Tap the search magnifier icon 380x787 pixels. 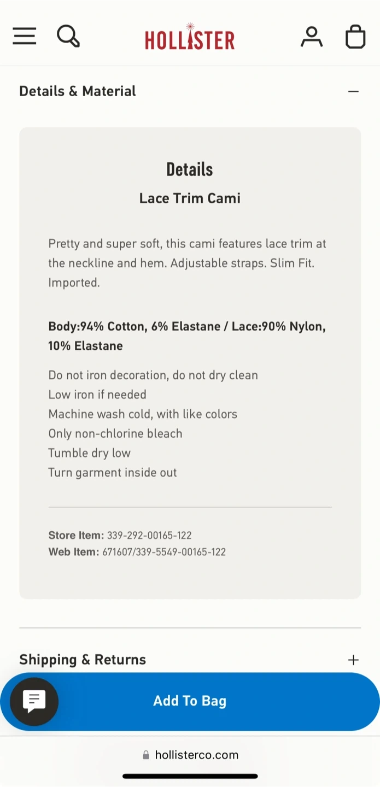tap(68, 37)
